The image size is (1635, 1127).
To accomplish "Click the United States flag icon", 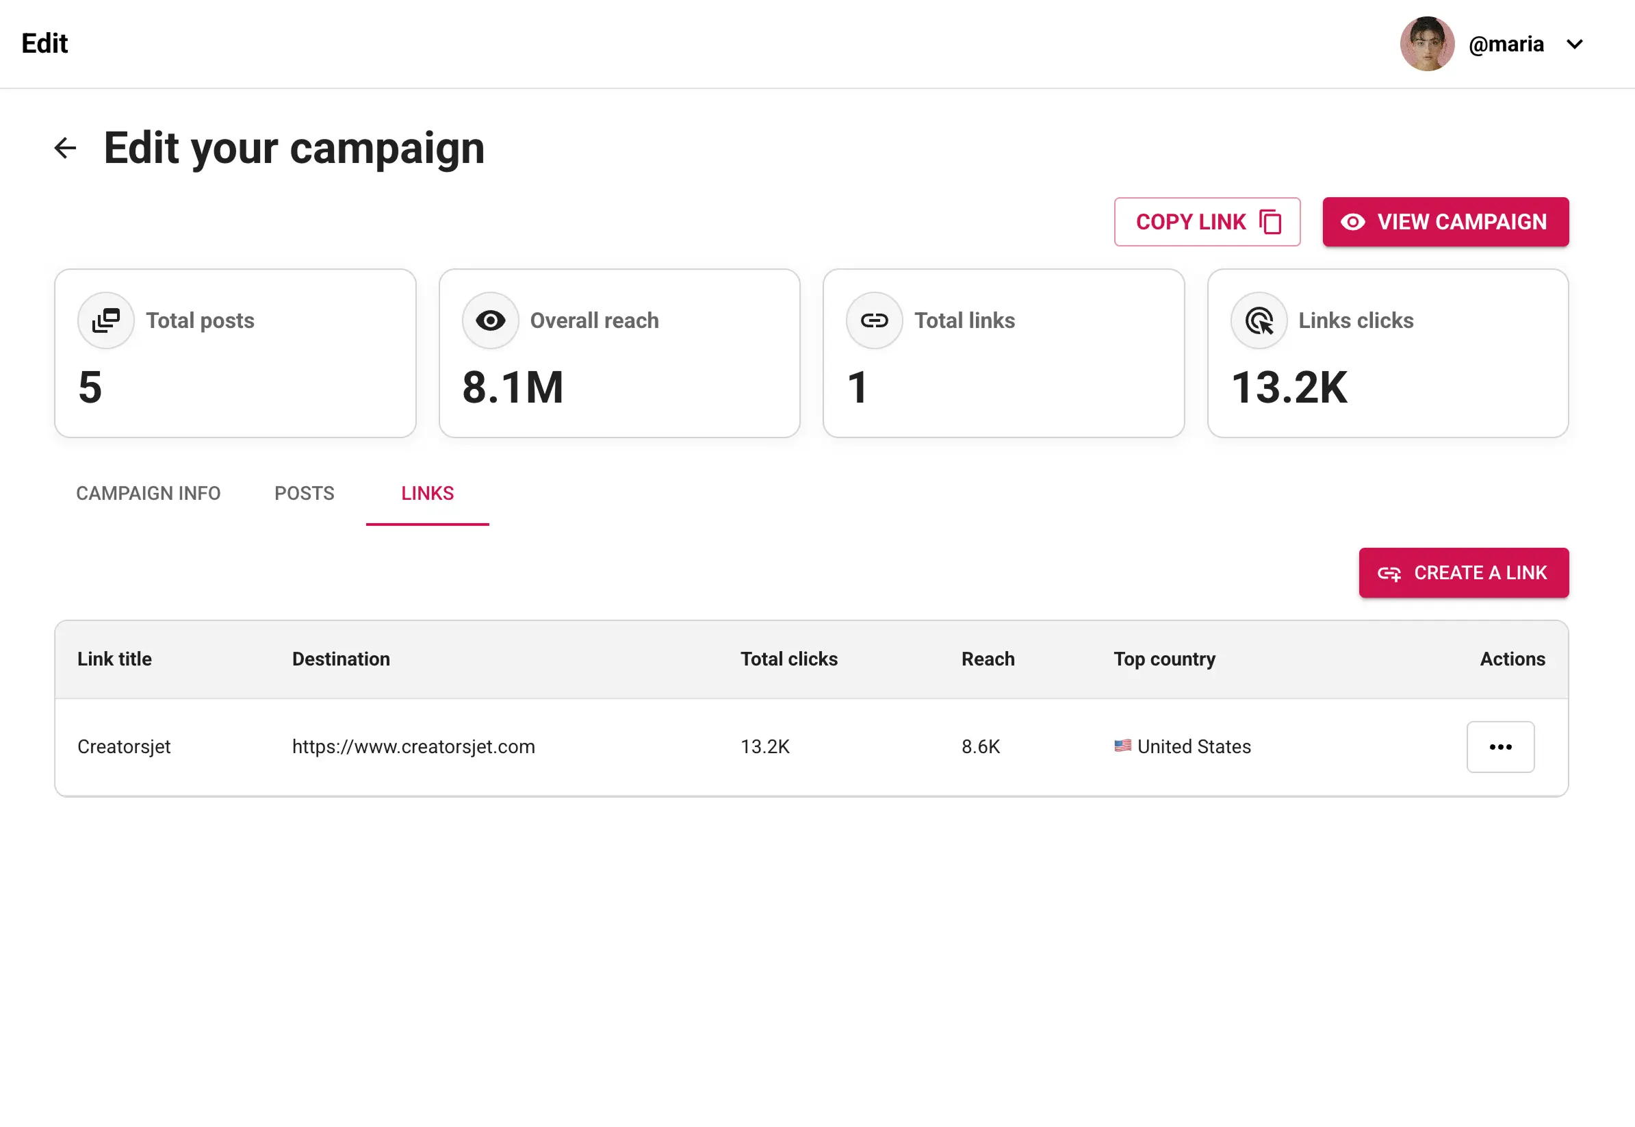I will tap(1122, 746).
